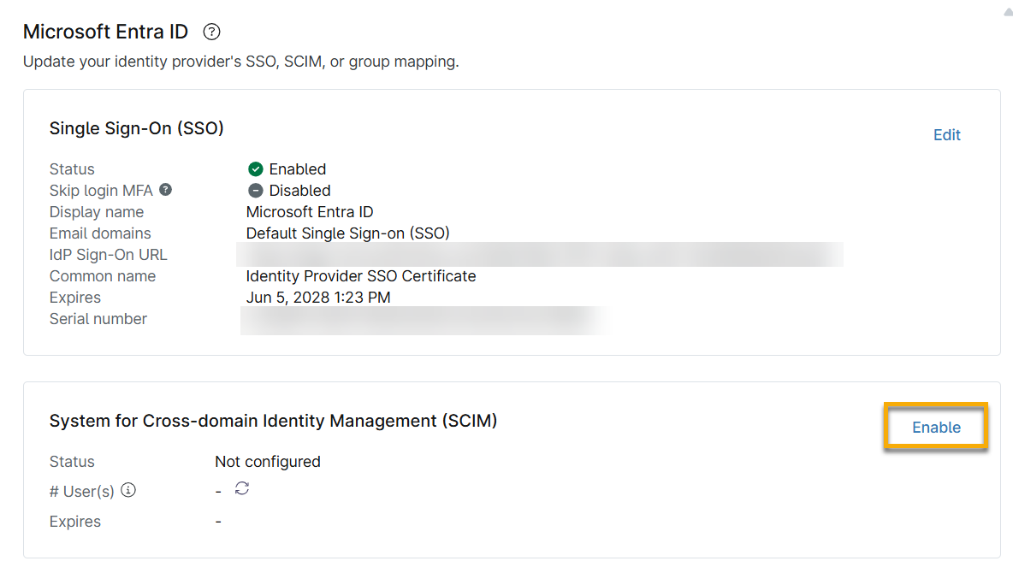
Task: Click the Identity Provider SSO Certificate name
Action: 360,275
